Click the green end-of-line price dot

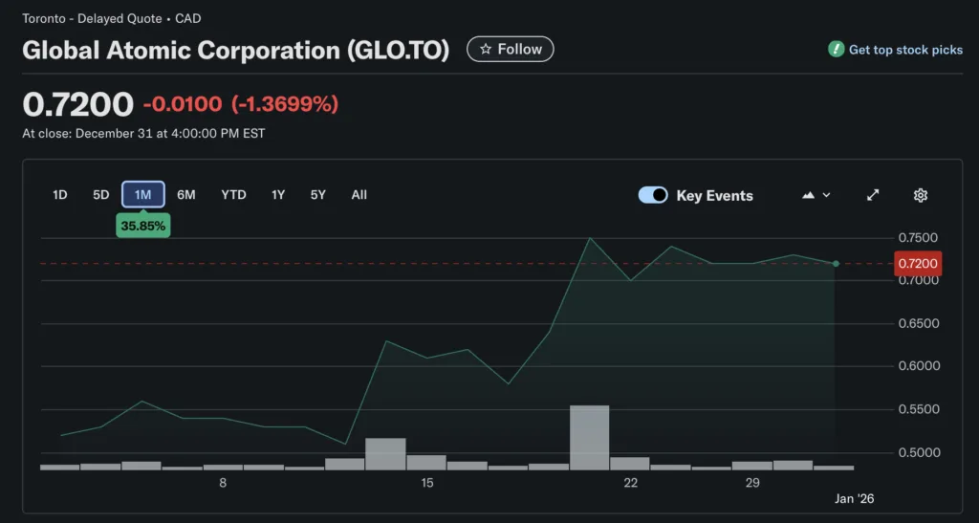point(836,264)
